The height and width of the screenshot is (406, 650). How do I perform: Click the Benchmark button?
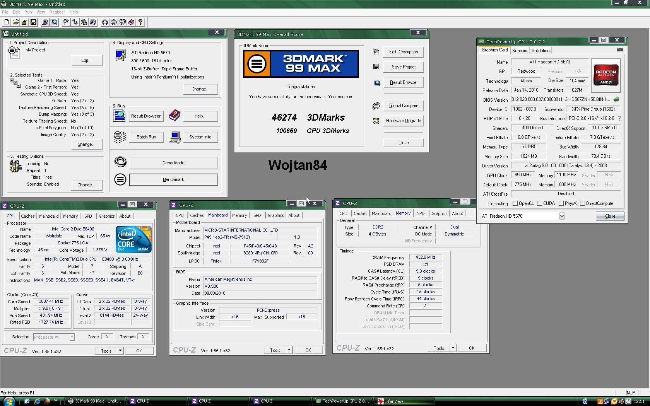[173, 179]
